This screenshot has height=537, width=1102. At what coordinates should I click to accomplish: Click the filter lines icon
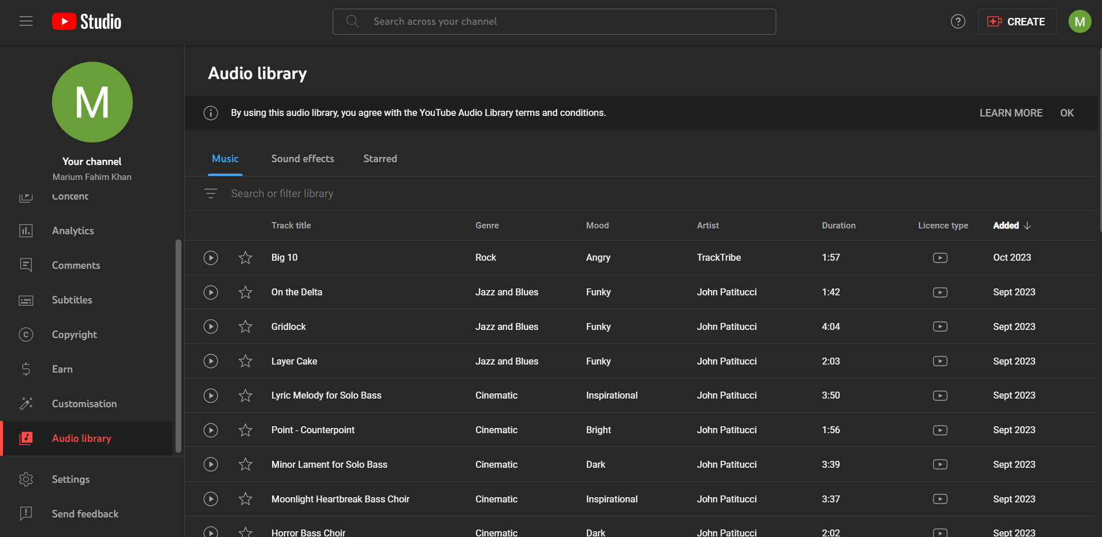pos(211,194)
